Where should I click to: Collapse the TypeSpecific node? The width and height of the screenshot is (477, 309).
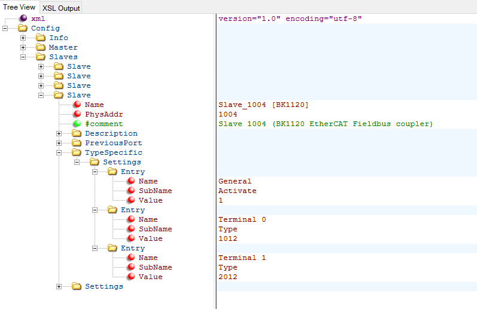point(59,152)
